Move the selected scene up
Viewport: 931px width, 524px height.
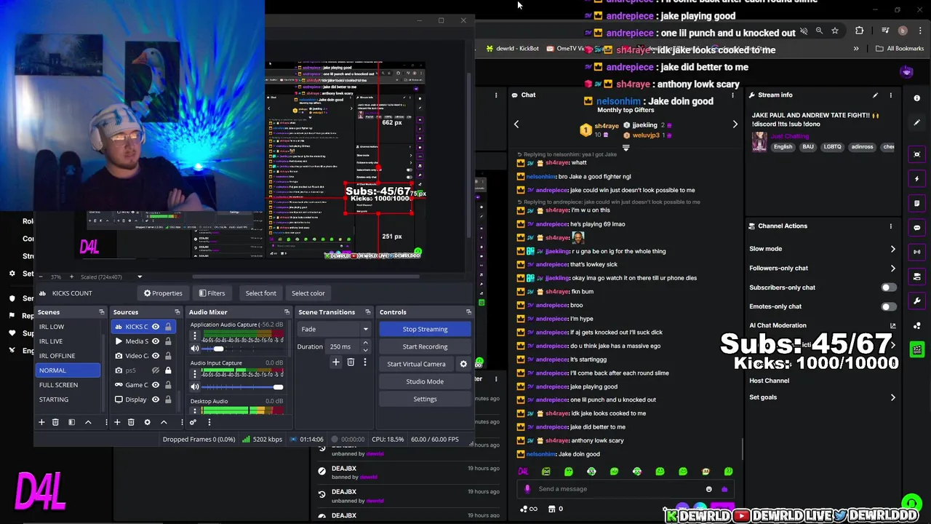click(88, 422)
